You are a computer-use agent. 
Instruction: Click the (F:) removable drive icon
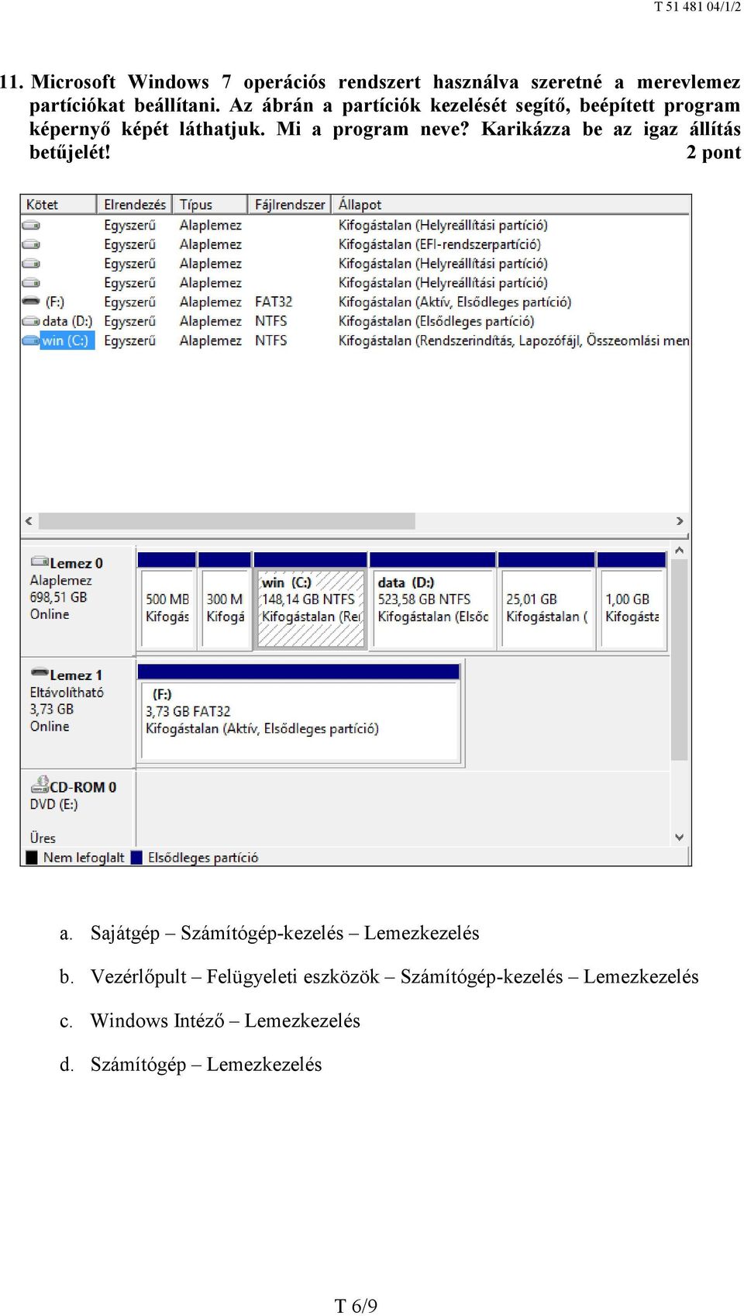click(31, 302)
